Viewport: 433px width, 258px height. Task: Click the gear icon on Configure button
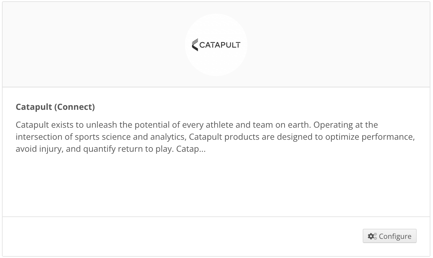[371, 236]
